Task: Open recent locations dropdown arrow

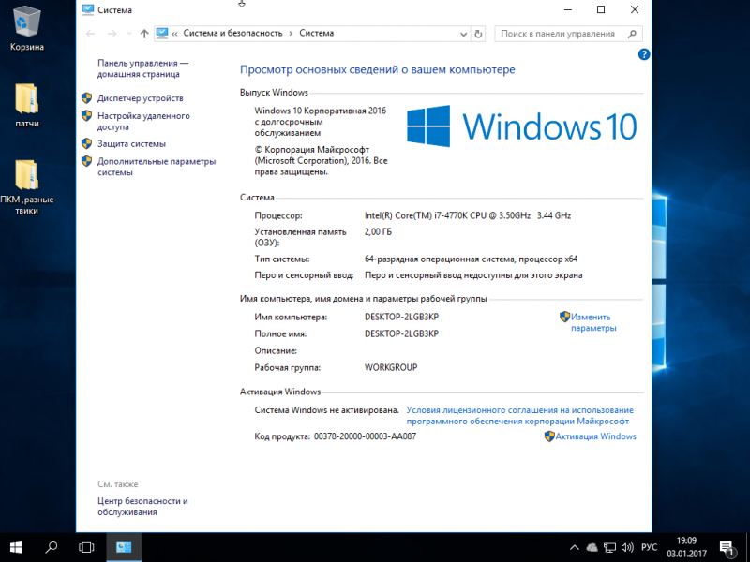Action: coord(129,34)
